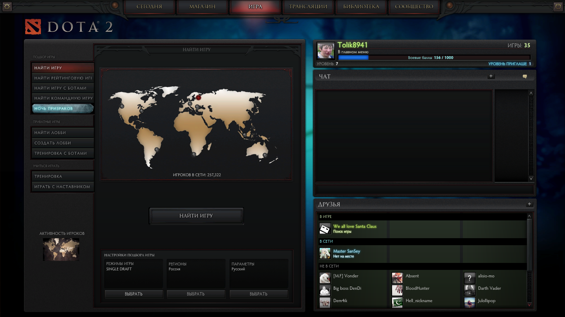The width and height of the screenshot is (565, 317).
Task: Select Найти игру с ботами
Action: pos(63,88)
